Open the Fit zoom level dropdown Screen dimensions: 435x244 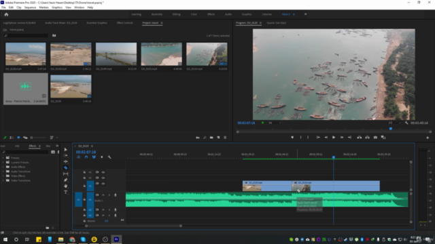275,123
